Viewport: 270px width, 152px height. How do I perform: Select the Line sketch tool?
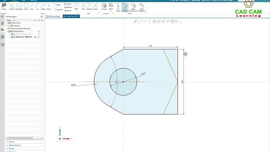click(32, 6)
